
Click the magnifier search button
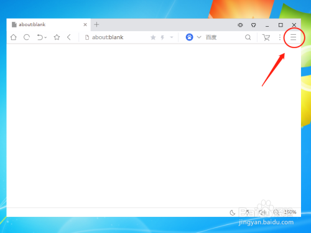[x=248, y=37]
